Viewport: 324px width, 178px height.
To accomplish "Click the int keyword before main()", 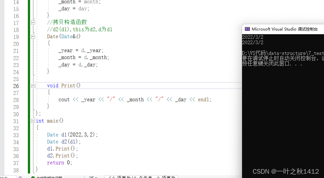I will pos(40,121).
